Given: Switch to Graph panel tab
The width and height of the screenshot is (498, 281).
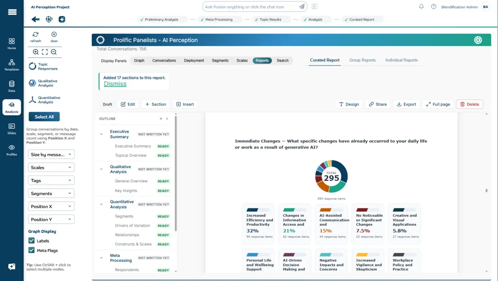Looking at the screenshot, I should [x=139, y=61].
